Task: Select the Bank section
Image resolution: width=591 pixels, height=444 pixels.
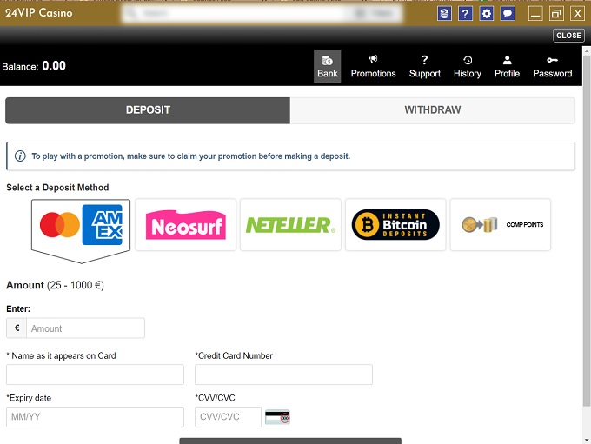Action: tap(328, 66)
